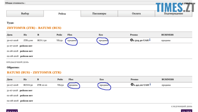Click the circled Eco 'проданы' for YE231
The image size is (198, 112).
tap(103, 40)
